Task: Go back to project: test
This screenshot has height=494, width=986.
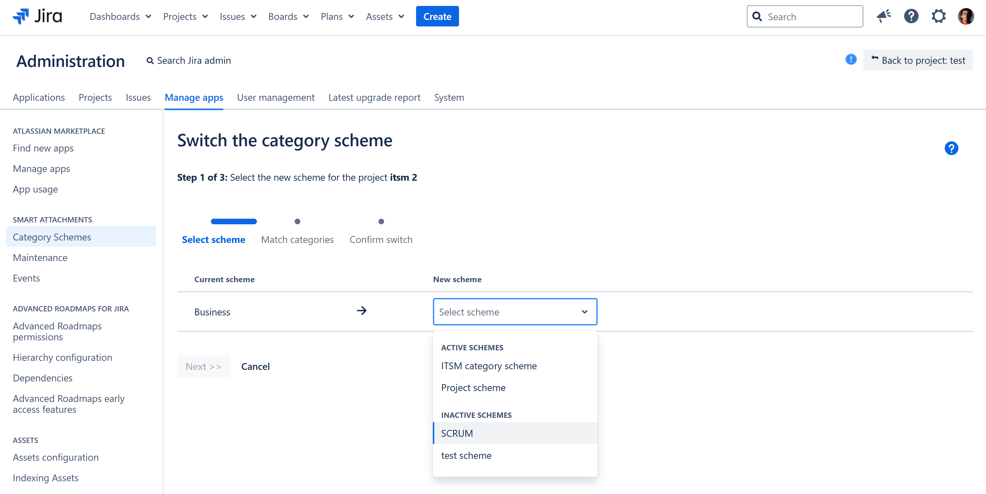Action: coord(918,60)
